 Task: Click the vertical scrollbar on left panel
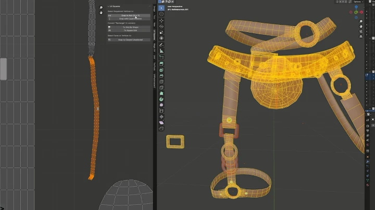tap(3, 68)
